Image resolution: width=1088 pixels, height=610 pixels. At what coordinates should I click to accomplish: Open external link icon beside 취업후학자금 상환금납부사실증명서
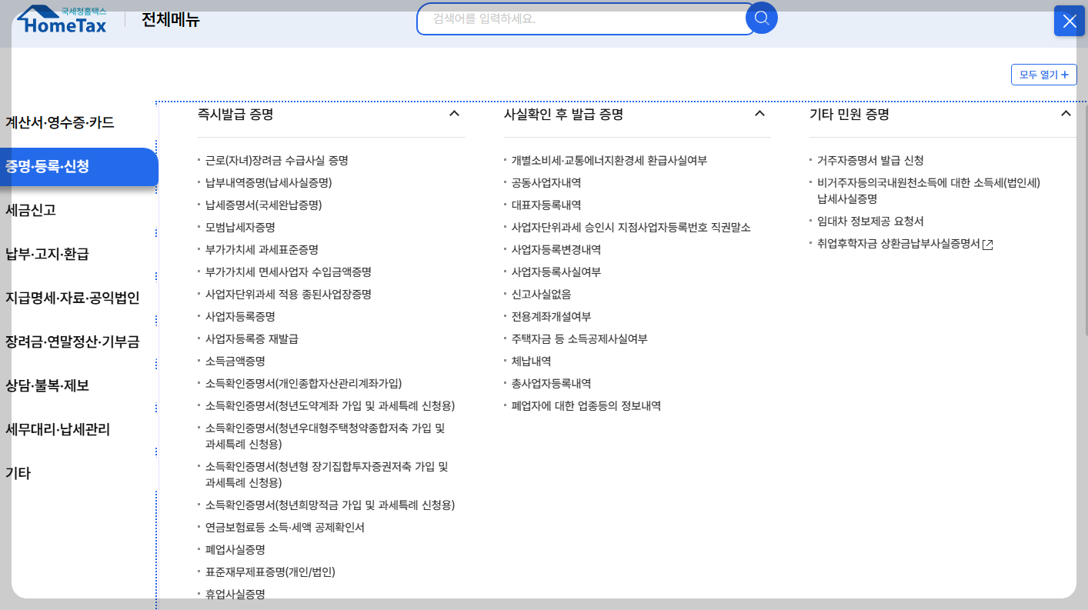(988, 245)
